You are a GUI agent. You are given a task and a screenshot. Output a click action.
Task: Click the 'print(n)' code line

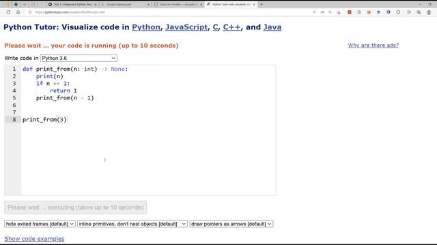(50, 76)
